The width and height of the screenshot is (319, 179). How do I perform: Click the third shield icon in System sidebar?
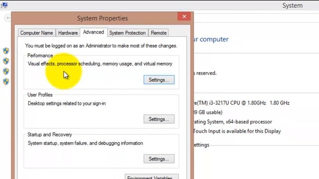6,71
